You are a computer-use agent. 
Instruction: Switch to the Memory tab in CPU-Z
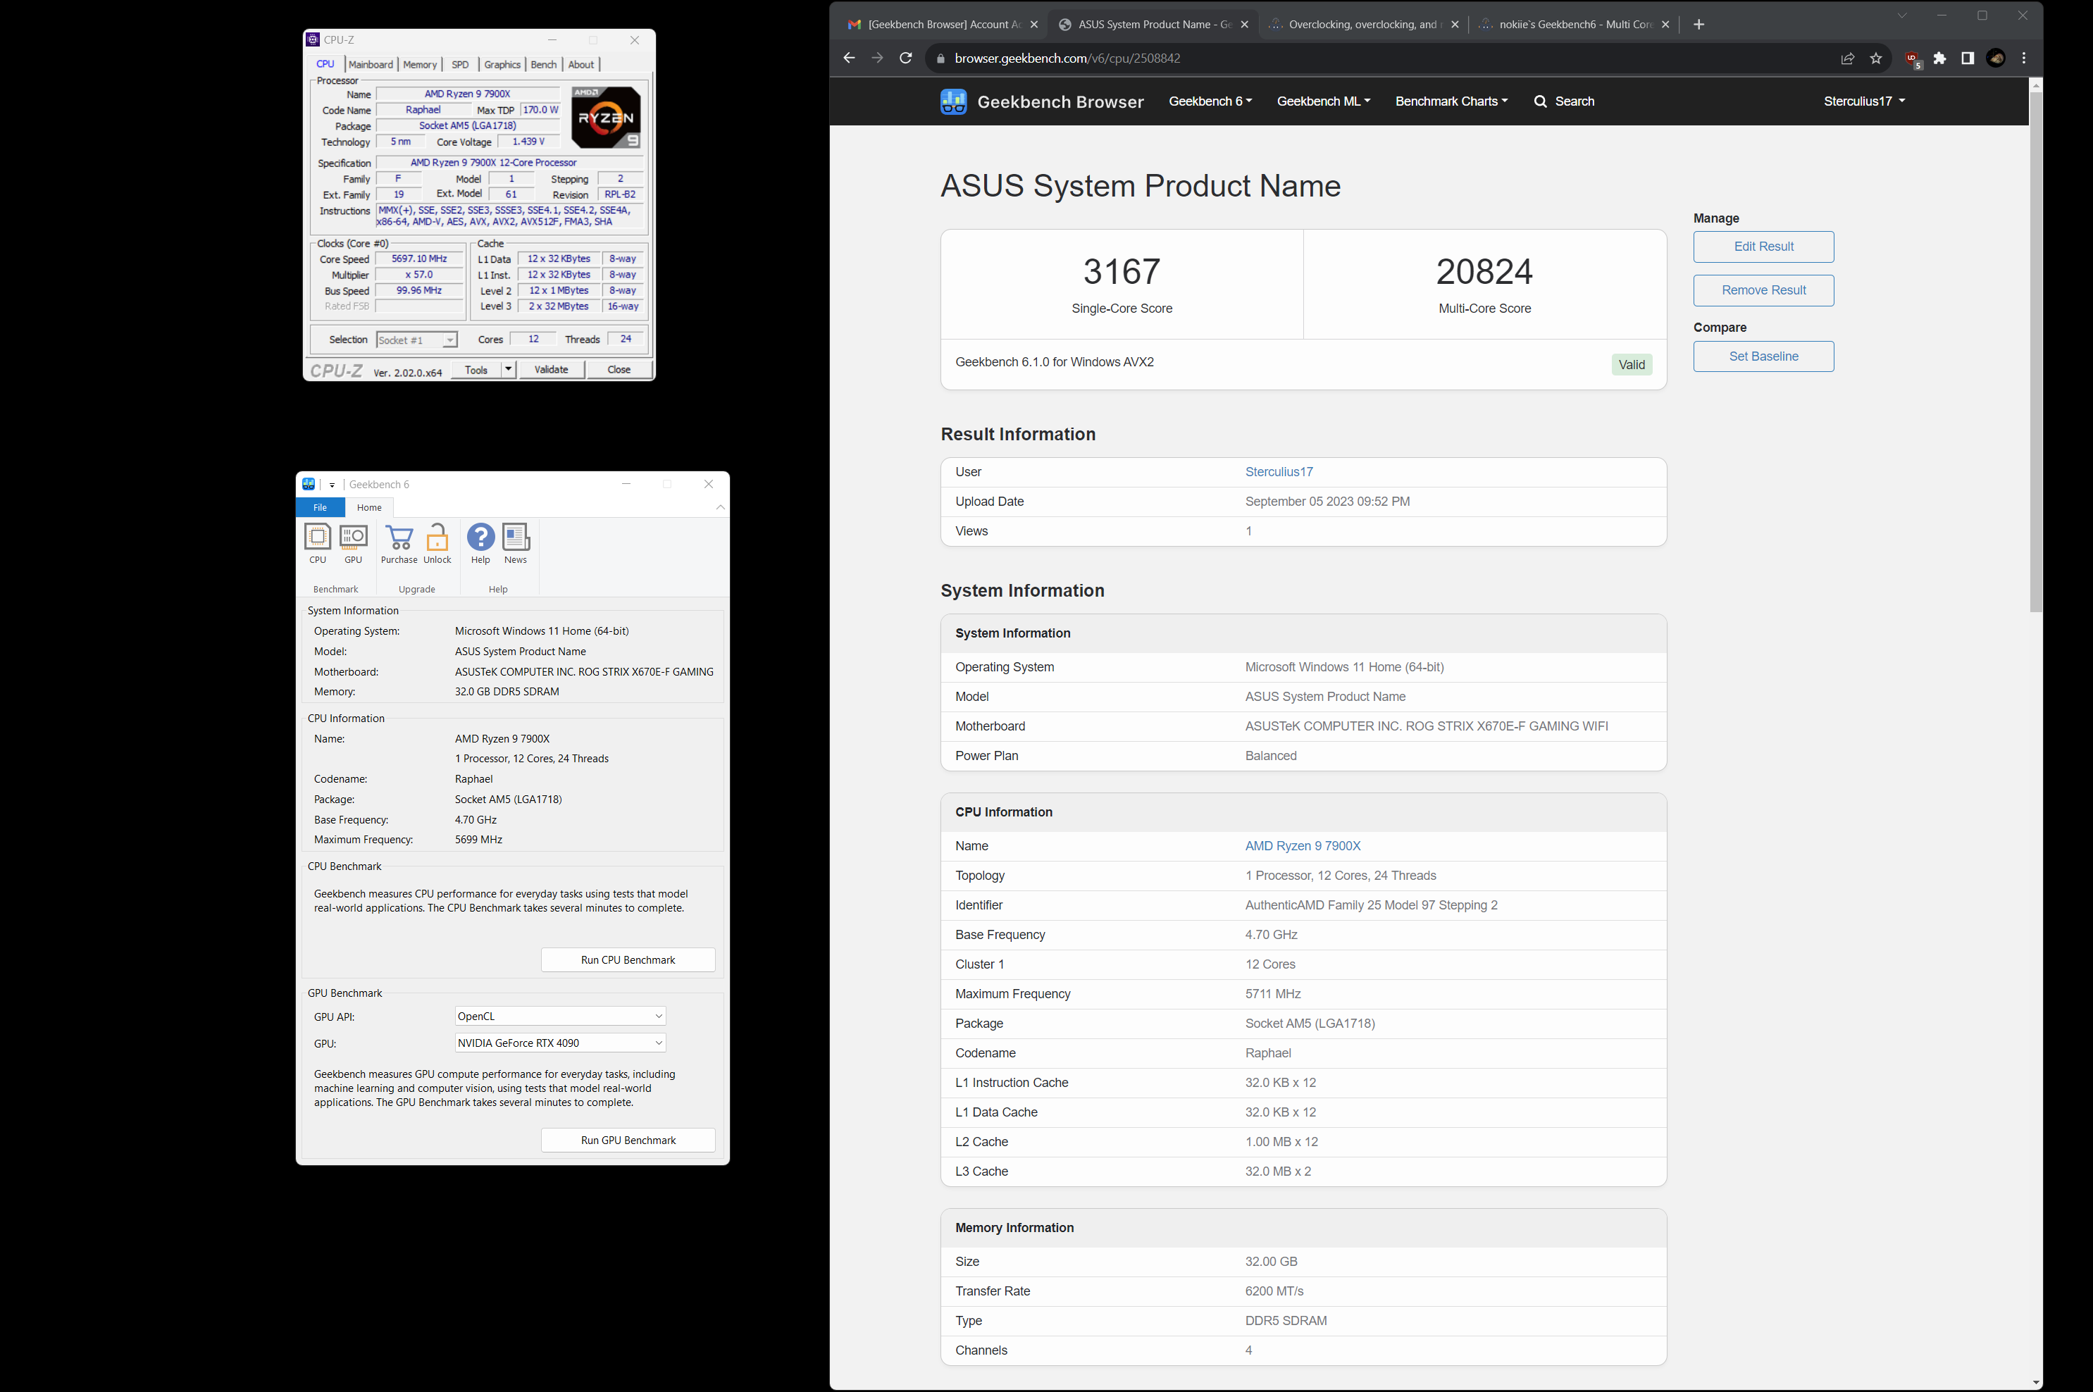click(x=420, y=64)
